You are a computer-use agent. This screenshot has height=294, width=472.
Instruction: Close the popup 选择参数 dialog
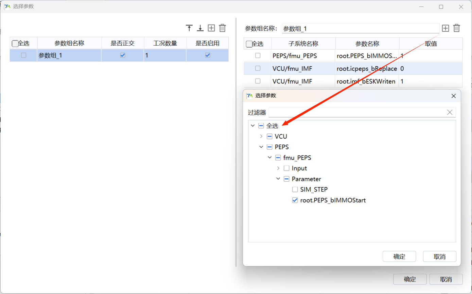[453, 96]
